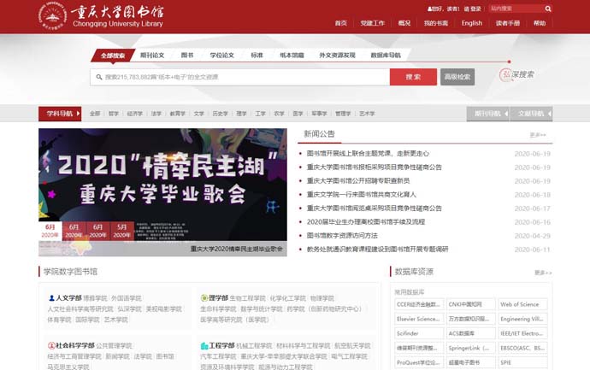Open 更多 link in 新闻公告 section
590x370 pixels.
(x=538, y=135)
